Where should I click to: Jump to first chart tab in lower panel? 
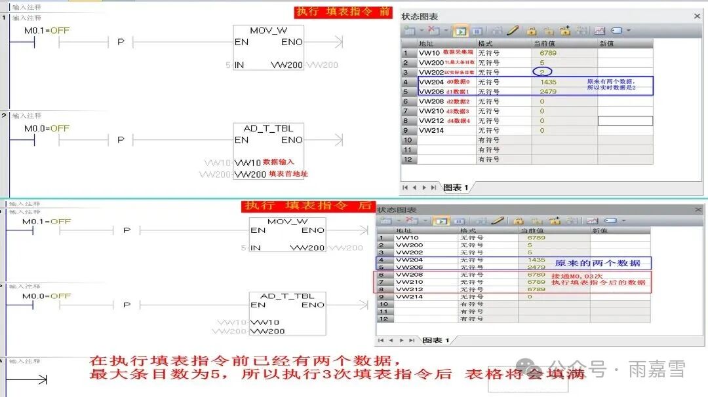click(x=381, y=340)
